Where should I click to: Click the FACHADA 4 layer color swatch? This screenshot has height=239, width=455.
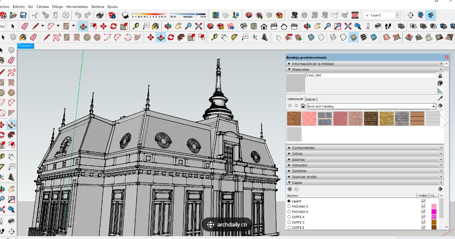point(434,212)
